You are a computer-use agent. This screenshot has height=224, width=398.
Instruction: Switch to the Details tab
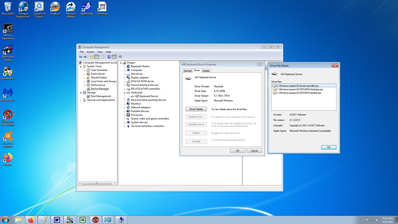[206, 71]
